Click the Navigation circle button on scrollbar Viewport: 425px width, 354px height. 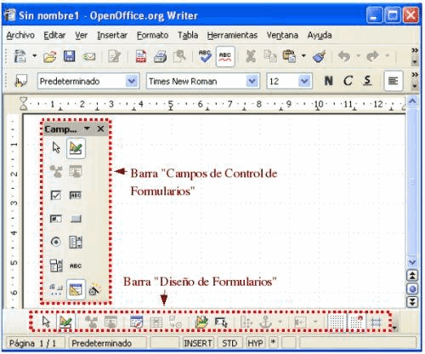click(412, 289)
